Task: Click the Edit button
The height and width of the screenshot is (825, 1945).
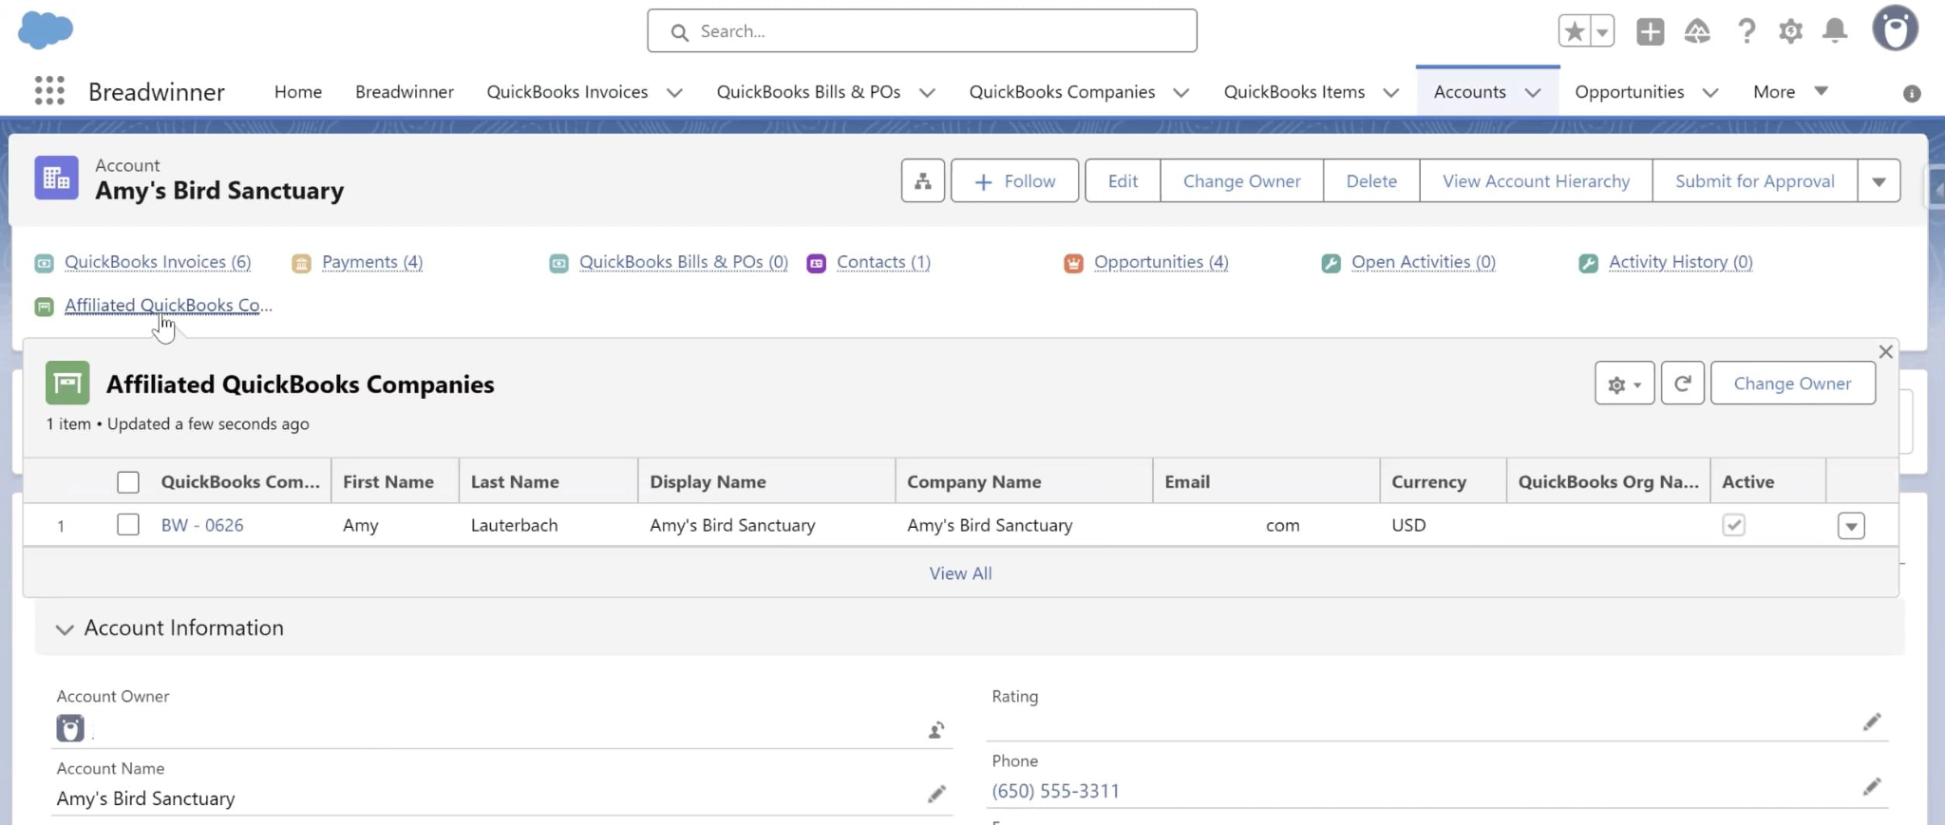Action: pos(1123,180)
